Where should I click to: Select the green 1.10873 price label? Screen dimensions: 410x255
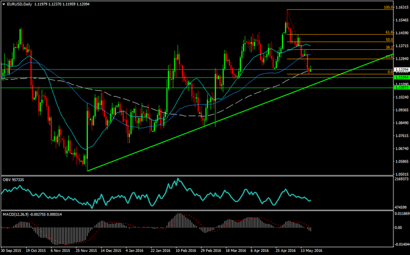click(x=401, y=88)
